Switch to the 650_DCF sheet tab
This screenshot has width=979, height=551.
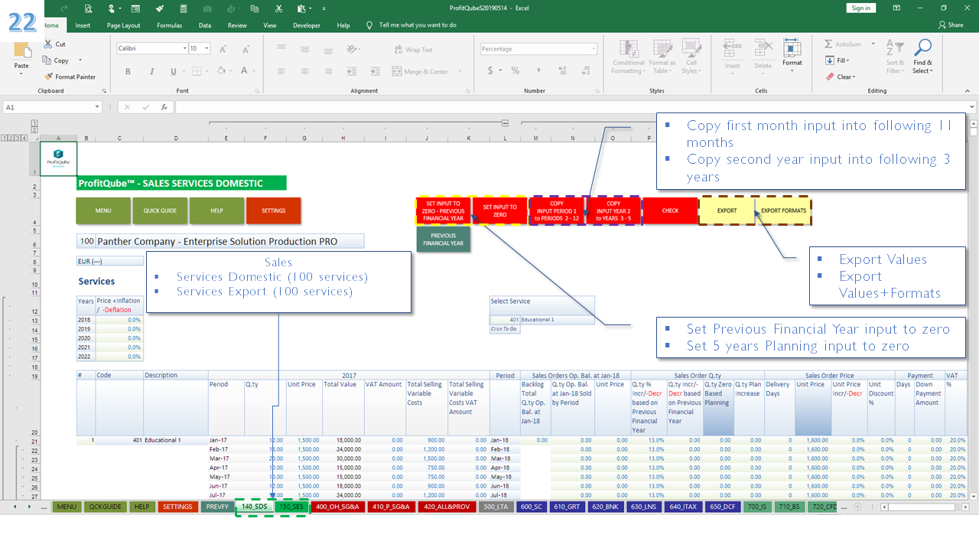pyautogui.click(x=723, y=507)
